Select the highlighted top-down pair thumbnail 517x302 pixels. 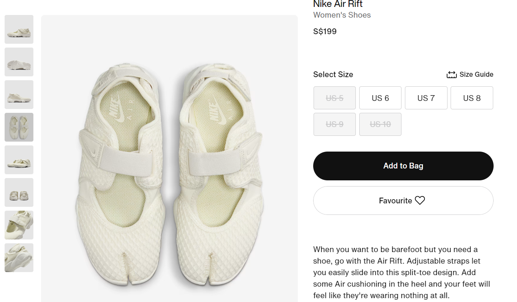click(x=19, y=127)
